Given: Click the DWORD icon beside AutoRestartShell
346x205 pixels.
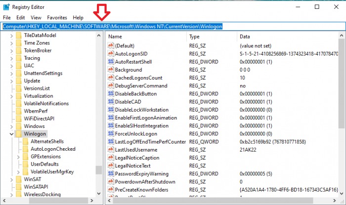Looking at the screenshot, I should coord(111,61).
